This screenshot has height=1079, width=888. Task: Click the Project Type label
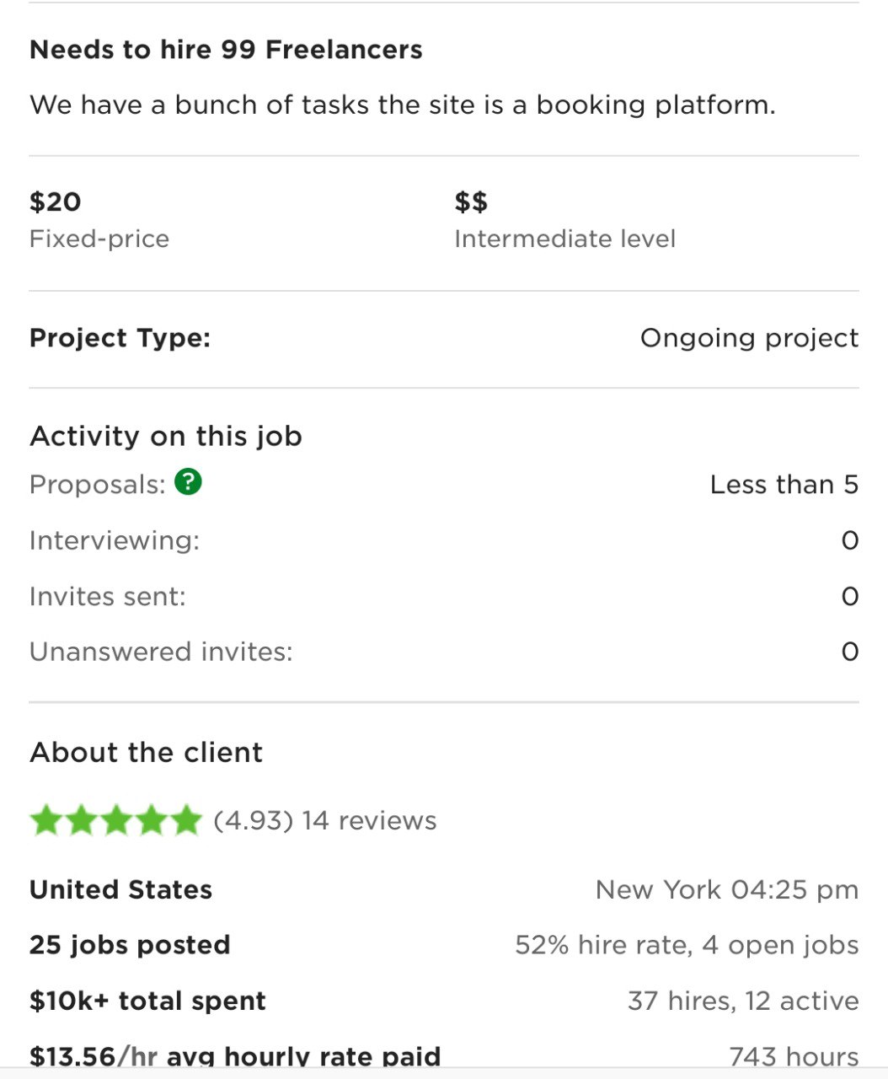coord(120,338)
